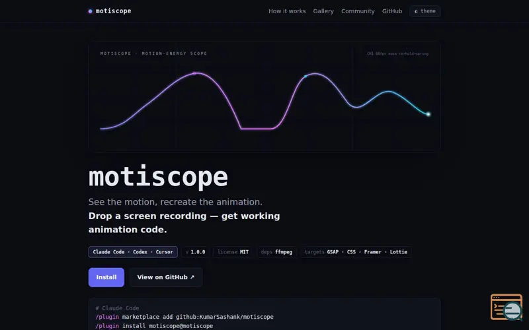This screenshot has height=330, width=529.
Task: Click the 'Drop a screen recording' bold text
Action: coord(184,222)
